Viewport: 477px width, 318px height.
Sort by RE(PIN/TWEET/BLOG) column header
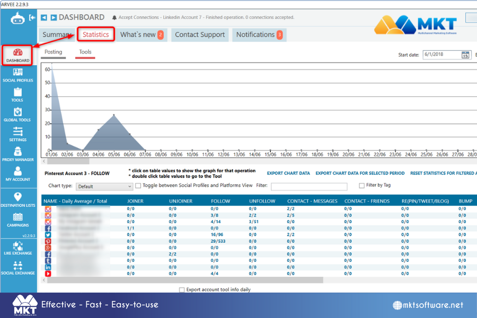pos(425,201)
